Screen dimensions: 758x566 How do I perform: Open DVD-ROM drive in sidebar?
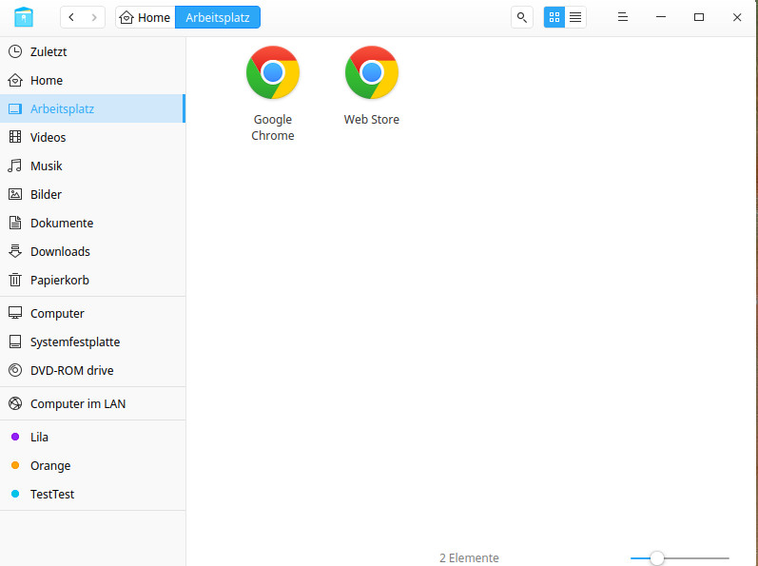coord(93,370)
